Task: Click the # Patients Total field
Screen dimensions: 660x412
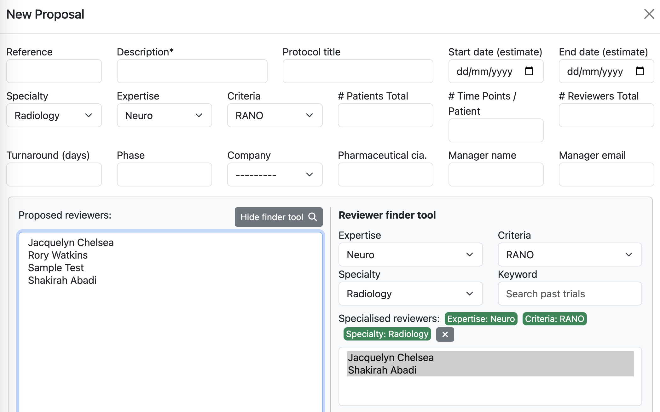Action: tap(385, 116)
